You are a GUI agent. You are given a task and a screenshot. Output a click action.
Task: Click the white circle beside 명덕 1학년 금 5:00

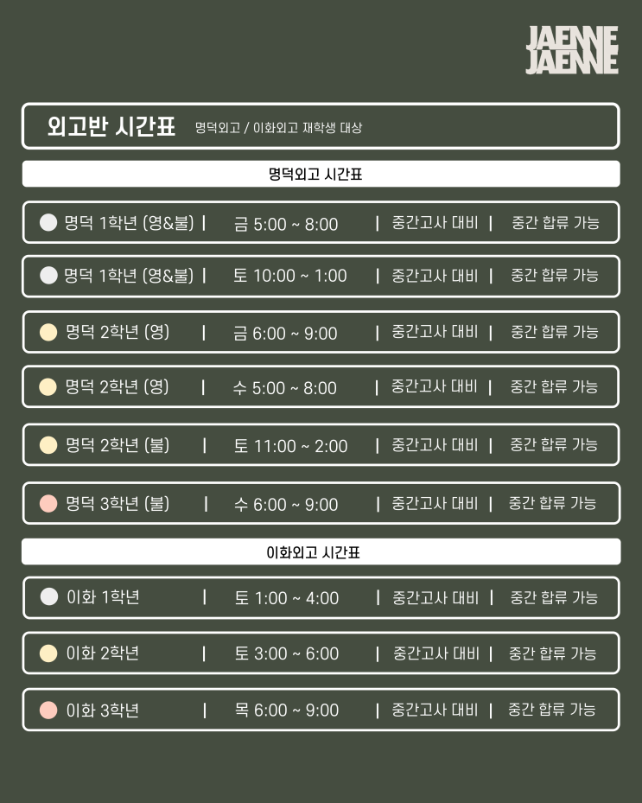(49, 223)
